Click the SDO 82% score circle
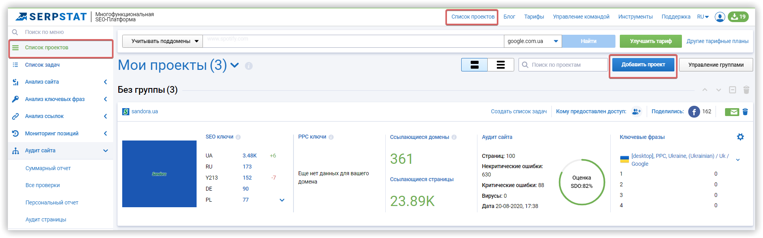 [581, 182]
